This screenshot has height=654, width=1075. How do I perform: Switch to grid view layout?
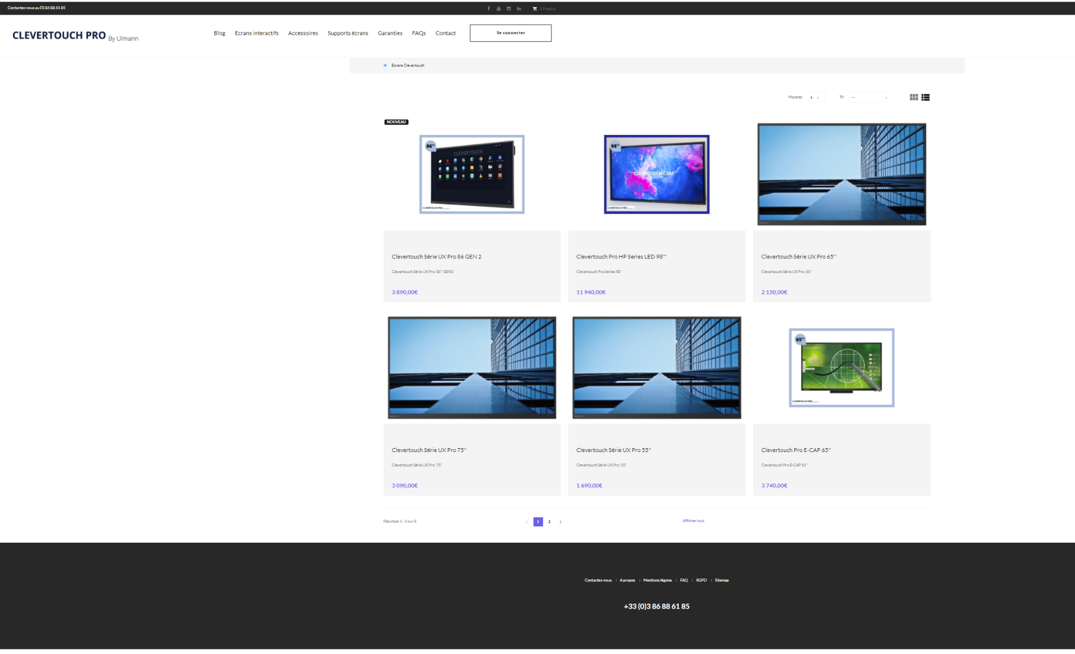tap(914, 97)
